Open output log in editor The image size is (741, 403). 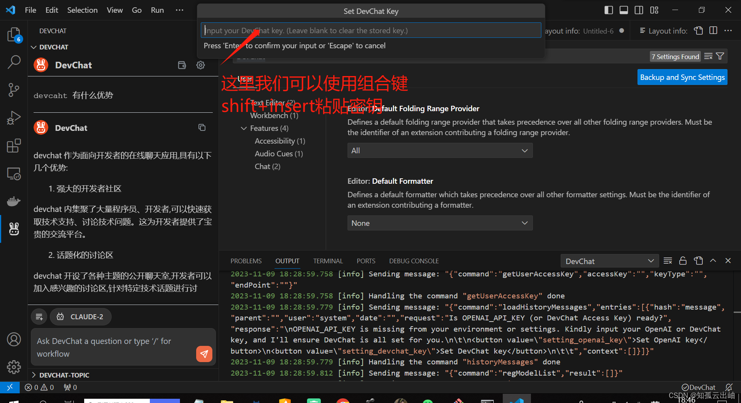pyautogui.click(x=698, y=261)
